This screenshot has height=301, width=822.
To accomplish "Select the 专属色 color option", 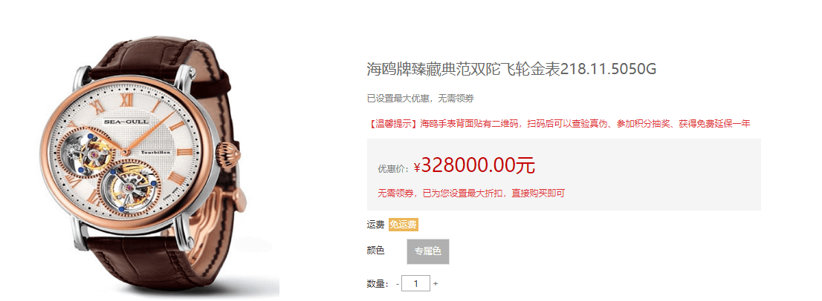I will point(428,251).
